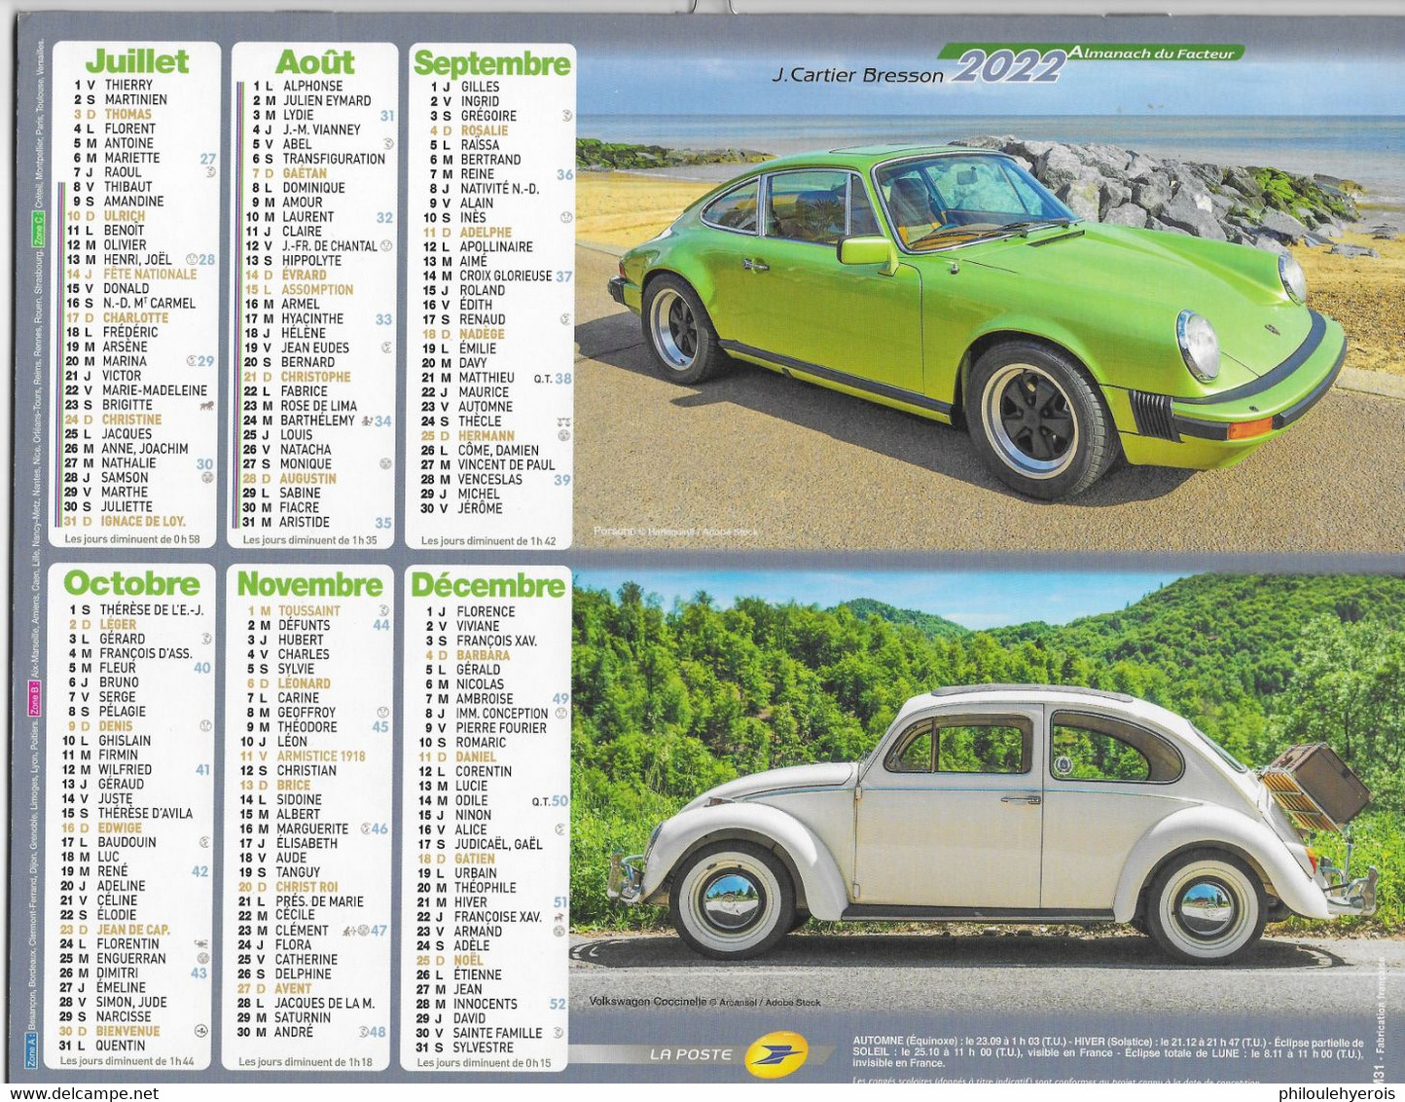Click 'Les jours diminuent de 0 h 58'
The width and height of the screenshot is (1405, 1102).
[x=132, y=539]
